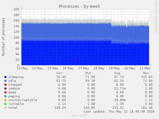Click idle maximum value 72.00
Image resolution: width=159 pixels, height=119 pixels.
coord(148,81)
